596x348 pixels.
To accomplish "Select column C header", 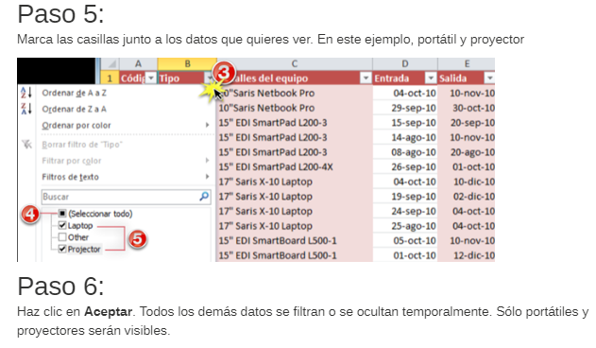I will (295, 63).
